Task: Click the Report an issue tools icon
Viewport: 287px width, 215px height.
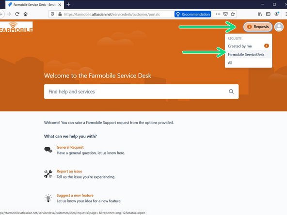Action: point(48,174)
